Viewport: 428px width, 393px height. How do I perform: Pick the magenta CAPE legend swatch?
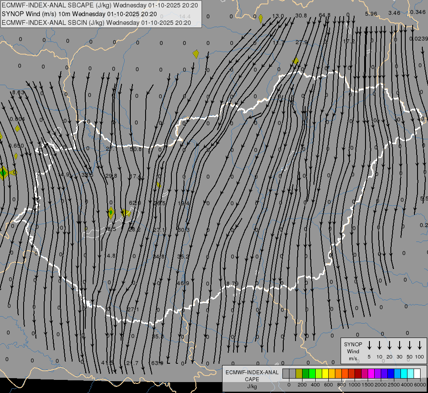point(372,374)
